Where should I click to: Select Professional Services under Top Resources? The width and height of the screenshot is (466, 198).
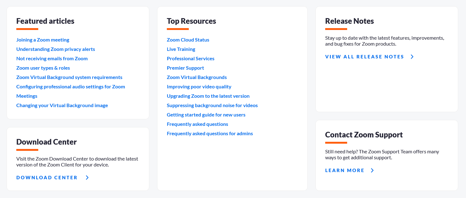191,58
